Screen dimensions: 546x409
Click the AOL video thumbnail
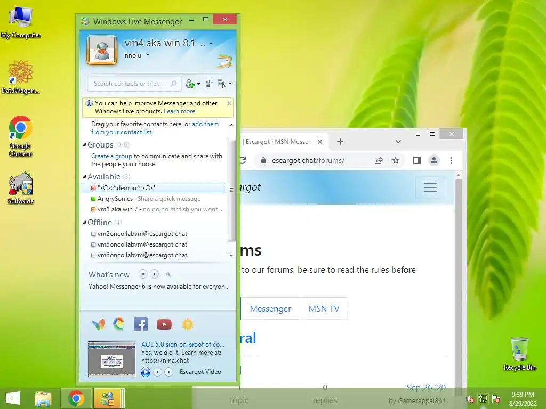pos(112,359)
